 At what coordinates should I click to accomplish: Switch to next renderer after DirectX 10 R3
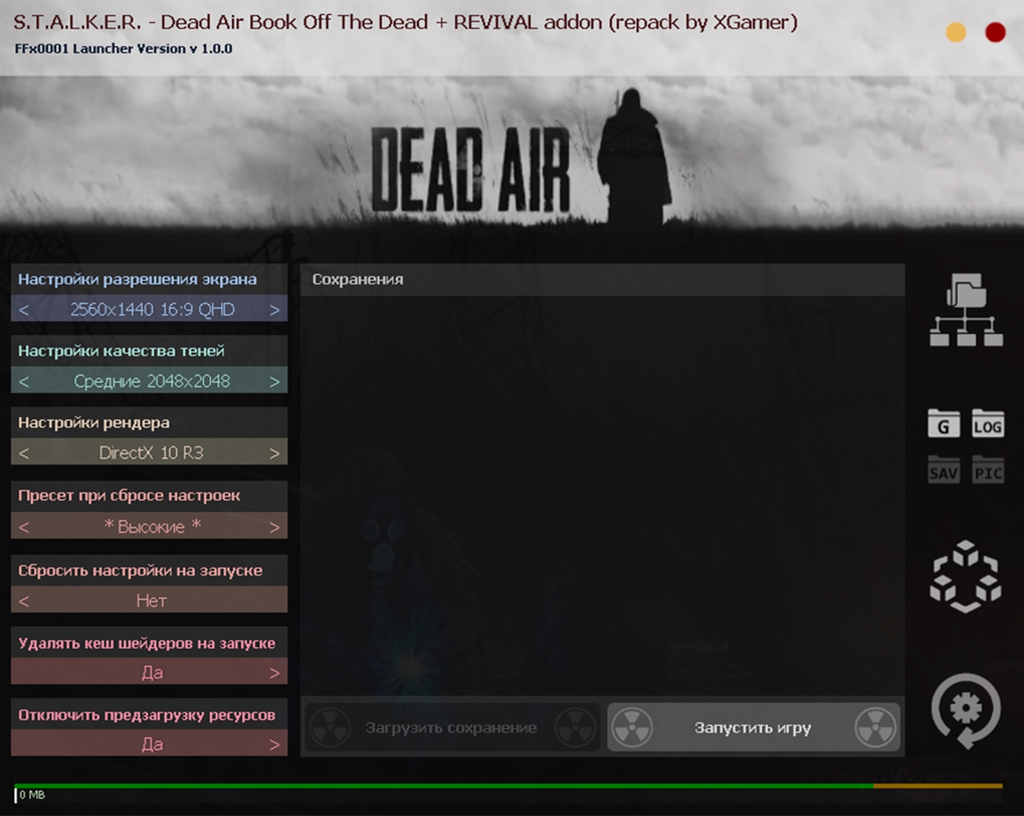274,453
